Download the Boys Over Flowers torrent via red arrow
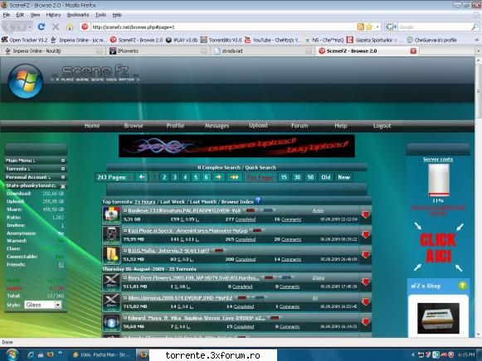The width and height of the screenshot is (482, 361). coord(366,282)
